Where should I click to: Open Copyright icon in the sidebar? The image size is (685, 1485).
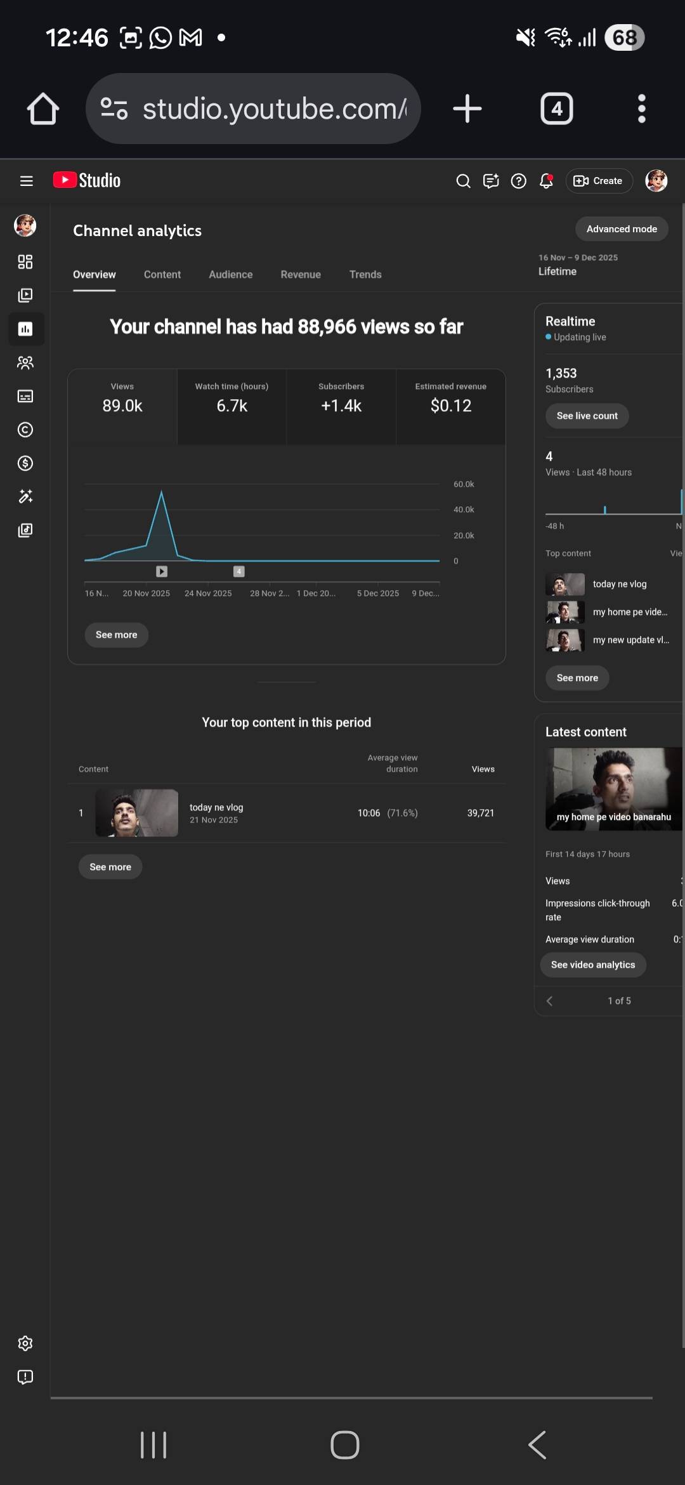[25, 430]
